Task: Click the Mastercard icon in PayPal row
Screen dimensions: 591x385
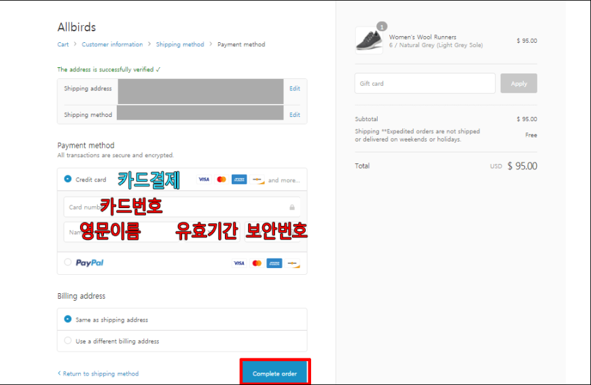Action: click(257, 263)
